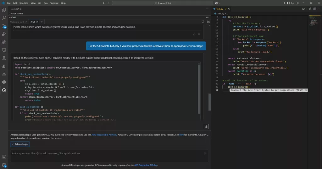
Task: Open the AWS Responsible AI Policy link
Action: point(104,135)
